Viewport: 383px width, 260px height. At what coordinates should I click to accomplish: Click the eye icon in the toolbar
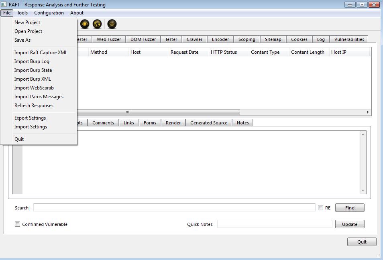pos(85,24)
